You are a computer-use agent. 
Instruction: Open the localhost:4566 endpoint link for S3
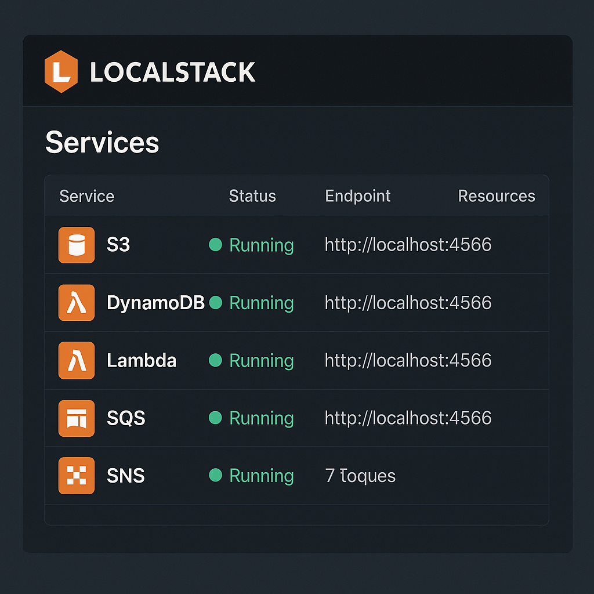coord(408,245)
